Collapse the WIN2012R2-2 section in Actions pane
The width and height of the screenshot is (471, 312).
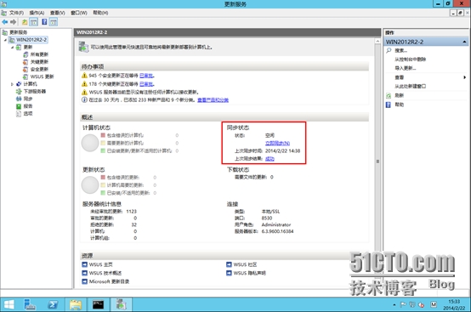point(464,42)
